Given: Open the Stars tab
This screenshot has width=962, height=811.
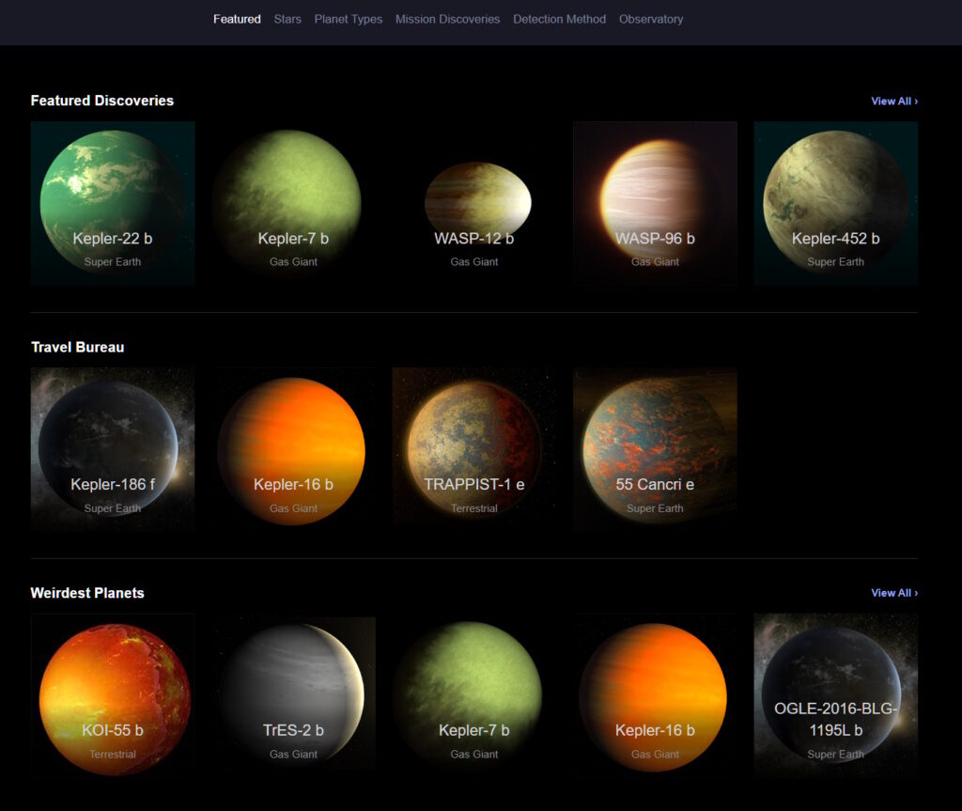Looking at the screenshot, I should coord(287,19).
